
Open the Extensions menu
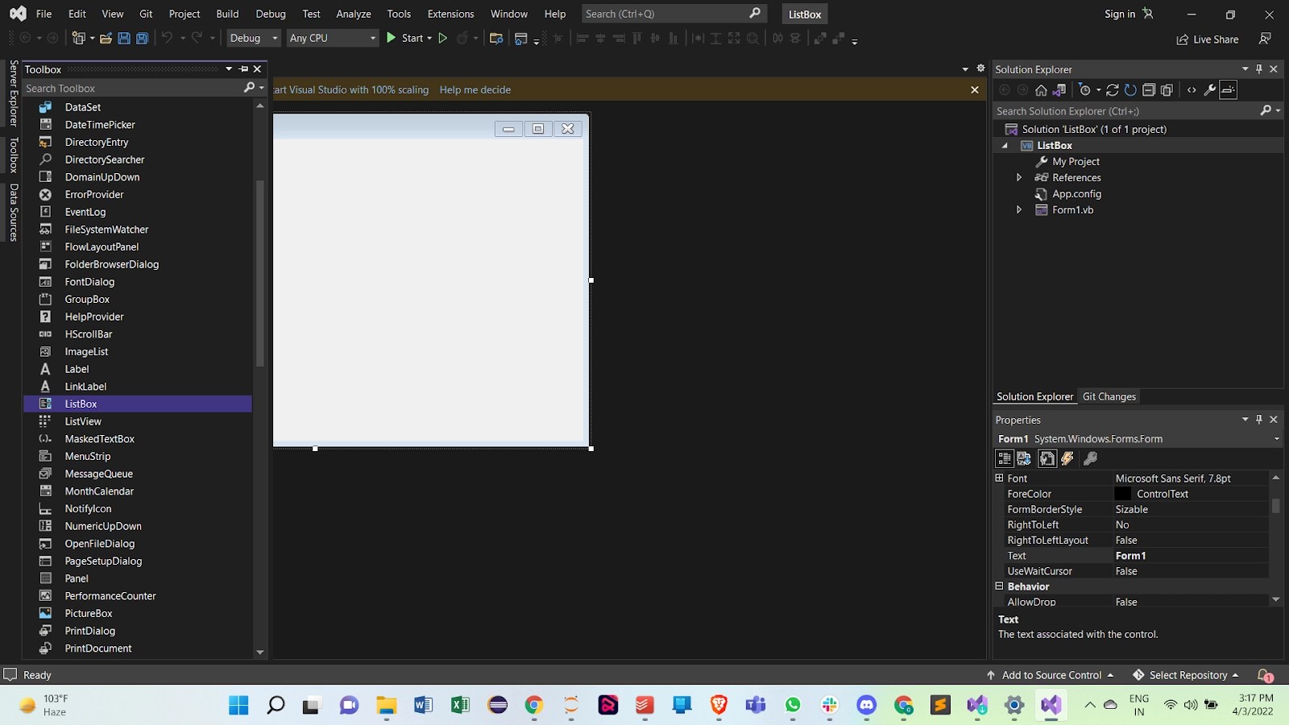pos(450,14)
